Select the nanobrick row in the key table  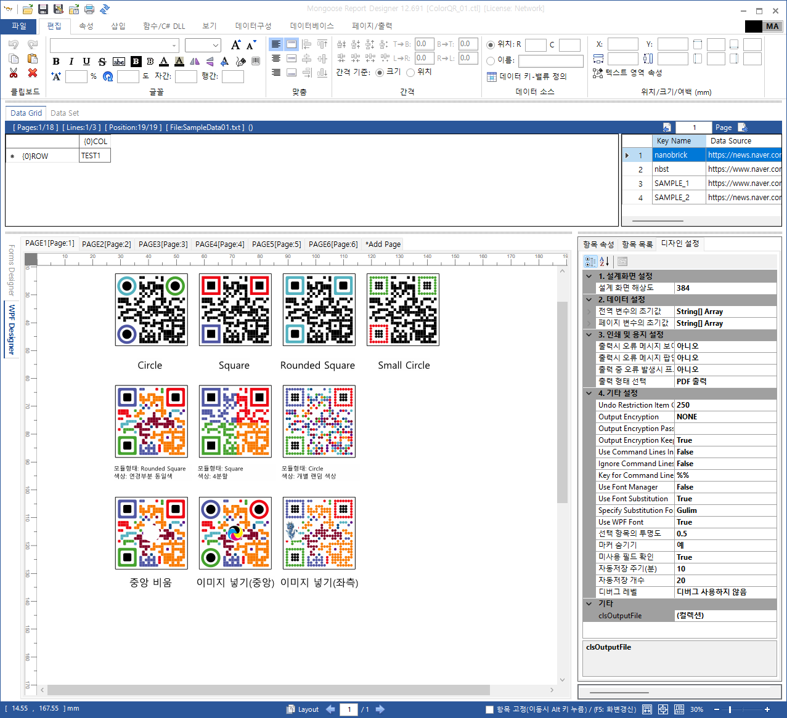click(x=702, y=155)
